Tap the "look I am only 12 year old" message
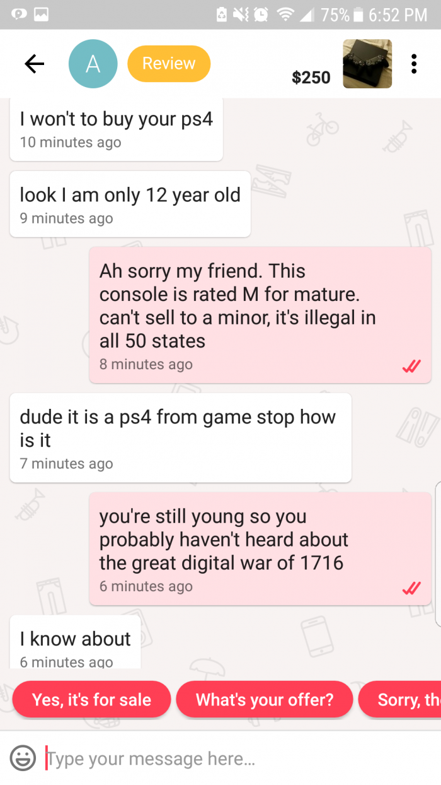This screenshot has width=441, height=785. coord(130,204)
